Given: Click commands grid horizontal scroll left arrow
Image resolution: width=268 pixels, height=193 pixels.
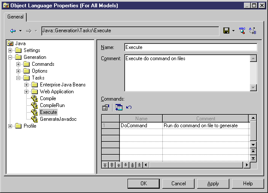Looking at the screenshot, I should (x=146, y=165).
